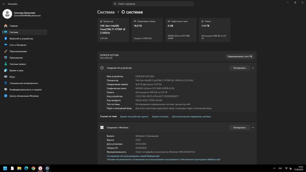Open the Windows Start menu
This screenshot has height=172, width=306.
(x=5, y=168)
